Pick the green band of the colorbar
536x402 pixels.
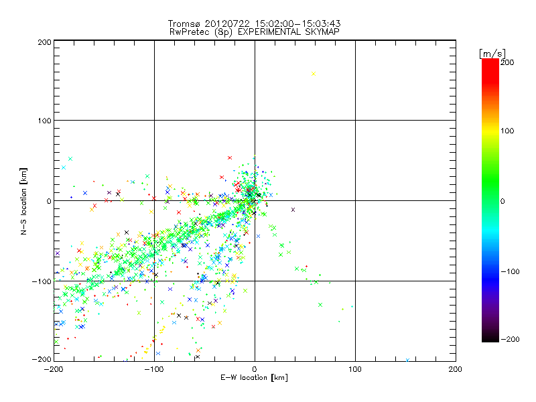coord(490,178)
